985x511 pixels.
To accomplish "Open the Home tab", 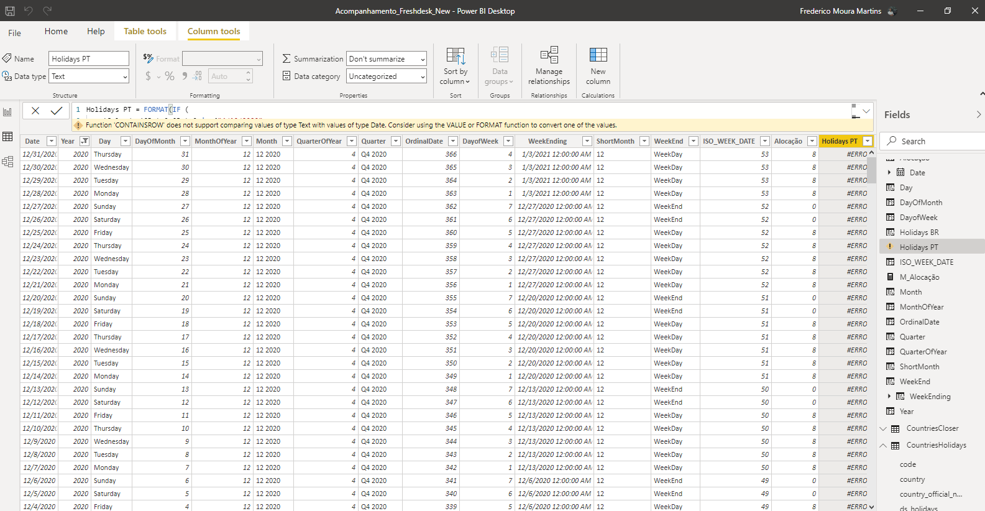I will [x=56, y=31].
